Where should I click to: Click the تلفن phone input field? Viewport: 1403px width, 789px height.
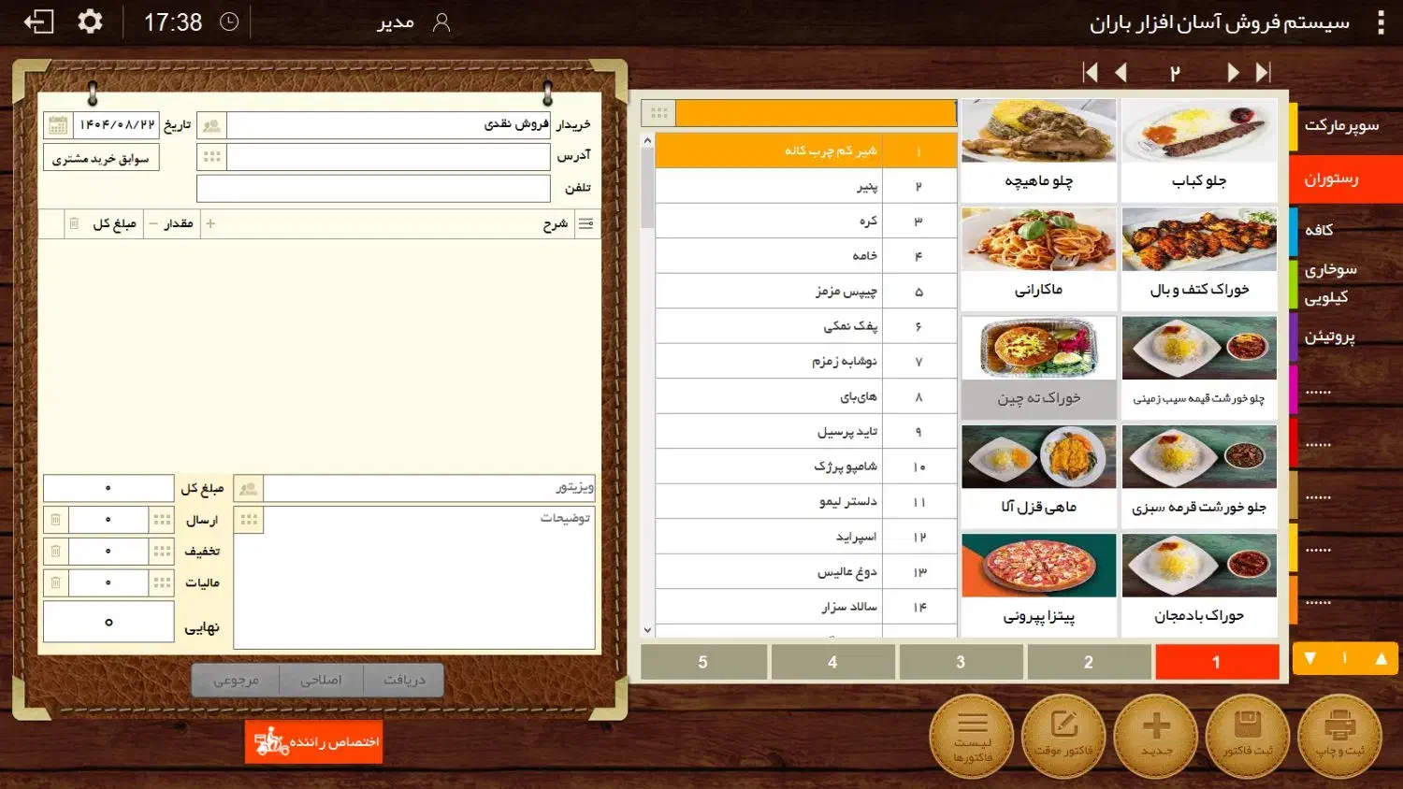(373, 189)
